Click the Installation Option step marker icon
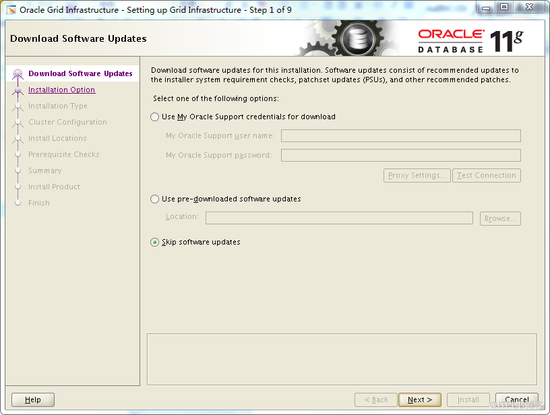The height and width of the screenshot is (415, 550). [18, 90]
